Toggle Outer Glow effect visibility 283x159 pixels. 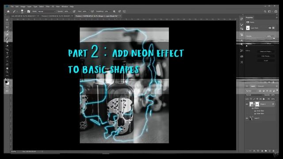255,114
